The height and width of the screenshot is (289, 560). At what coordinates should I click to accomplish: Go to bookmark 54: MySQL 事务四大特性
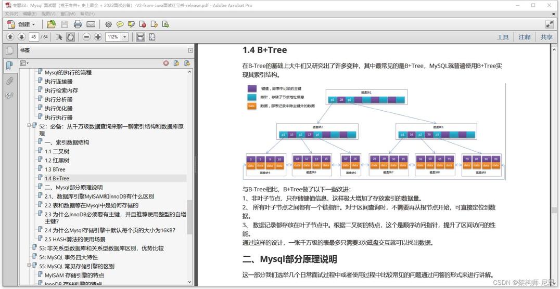tap(69, 257)
